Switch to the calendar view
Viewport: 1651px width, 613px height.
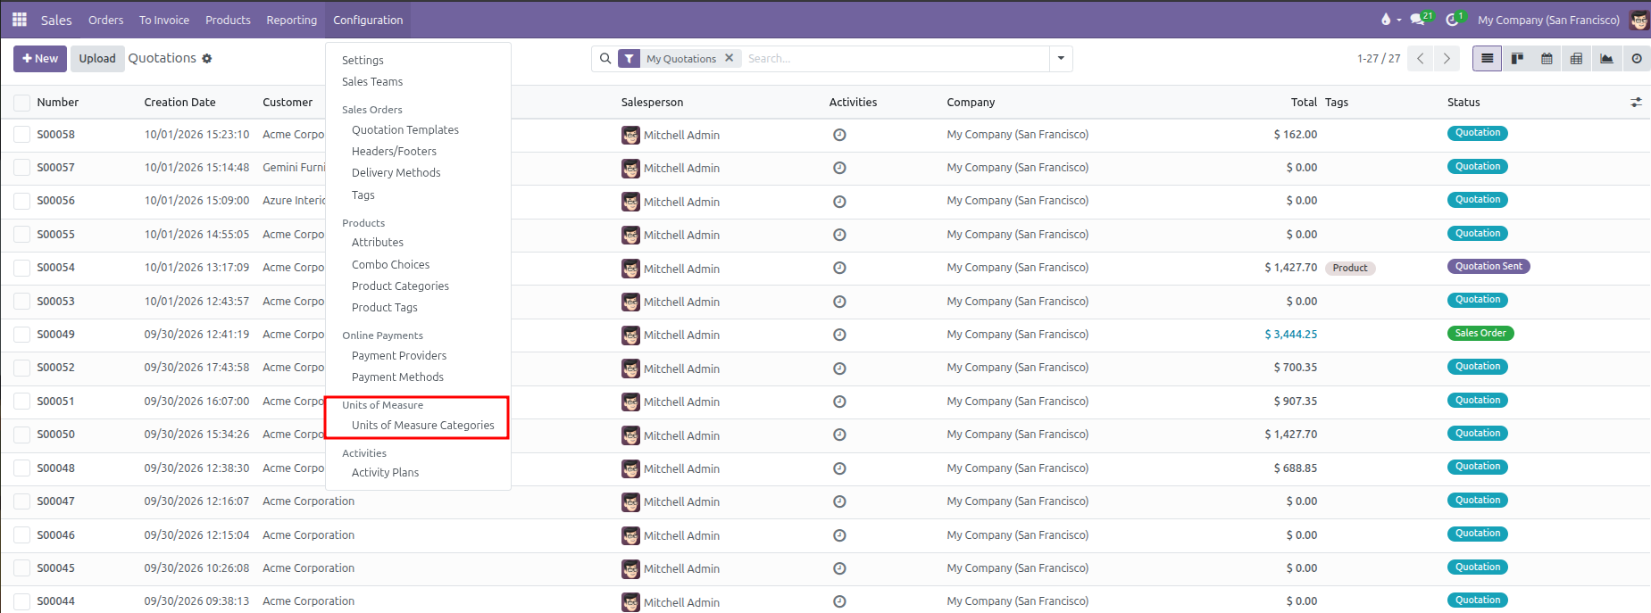tap(1547, 59)
